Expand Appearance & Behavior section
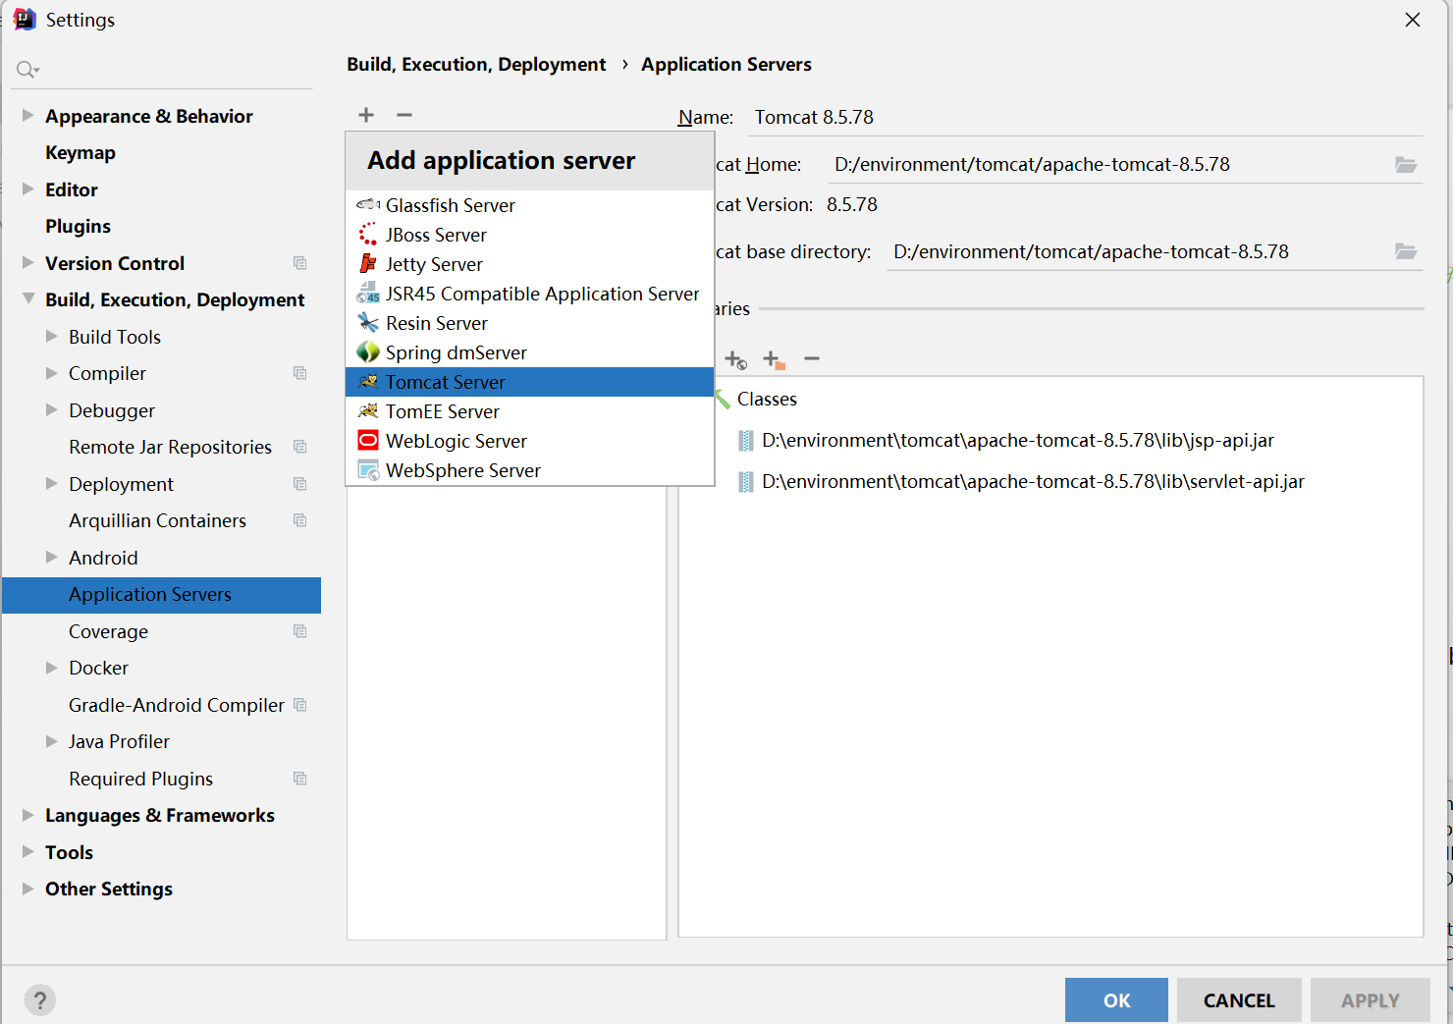The width and height of the screenshot is (1453, 1024). pyautogui.click(x=27, y=116)
